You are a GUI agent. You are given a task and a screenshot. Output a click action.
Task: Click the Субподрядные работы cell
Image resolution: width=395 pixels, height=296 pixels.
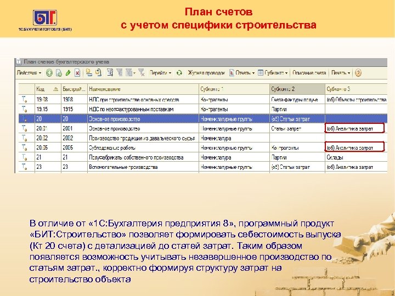click(x=143, y=147)
